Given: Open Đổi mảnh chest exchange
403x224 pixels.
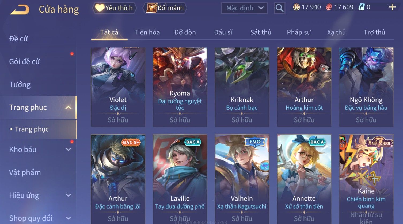Looking at the screenshot, I should pos(166,8).
